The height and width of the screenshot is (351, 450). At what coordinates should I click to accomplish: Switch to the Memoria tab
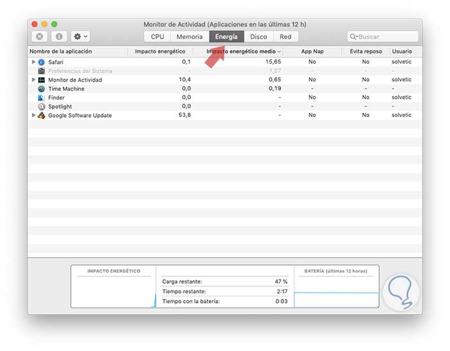[x=190, y=37]
